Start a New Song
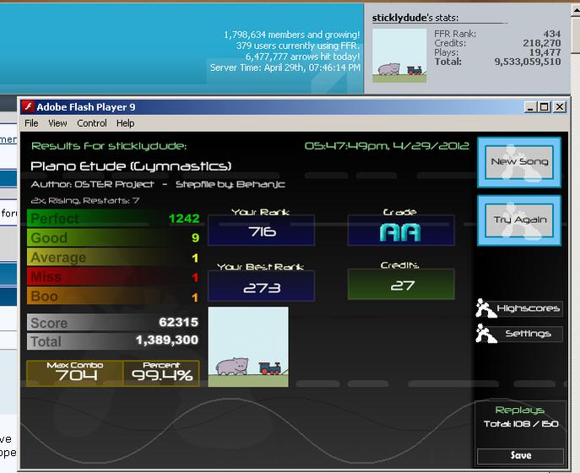 tap(519, 161)
